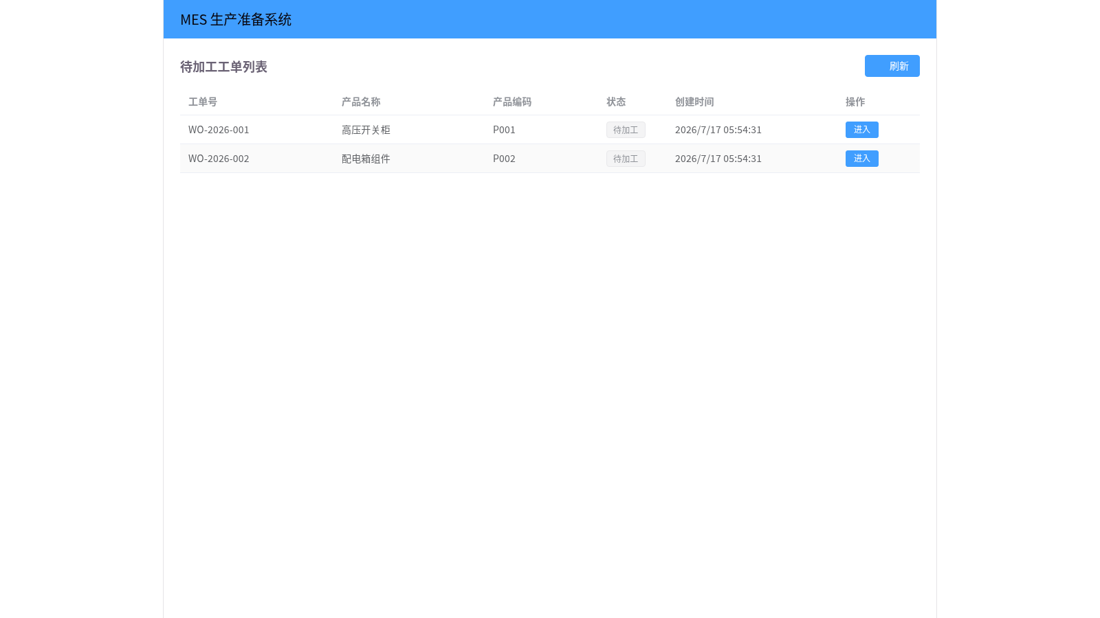Enter work order WO-2026-002 via 进入

pos(861,159)
